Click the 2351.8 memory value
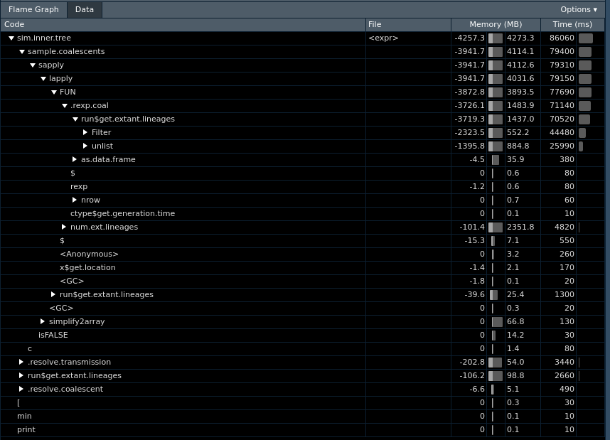 520,227
